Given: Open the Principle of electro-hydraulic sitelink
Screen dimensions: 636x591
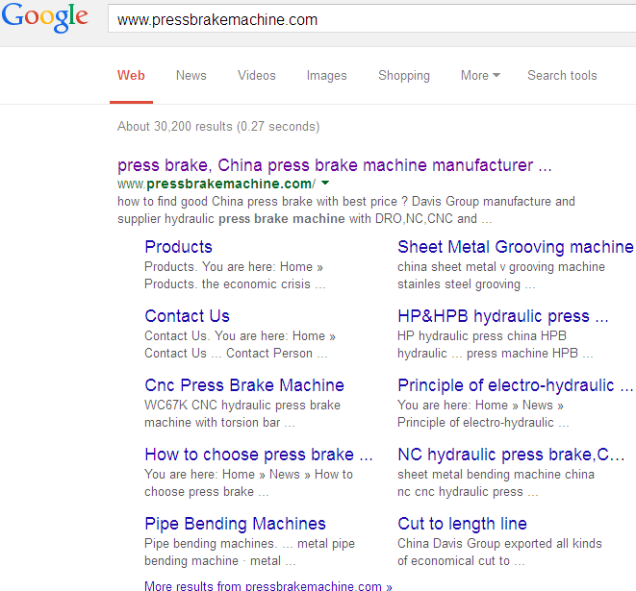Looking at the screenshot, I should pyautogui.click(x=515, y=385).
